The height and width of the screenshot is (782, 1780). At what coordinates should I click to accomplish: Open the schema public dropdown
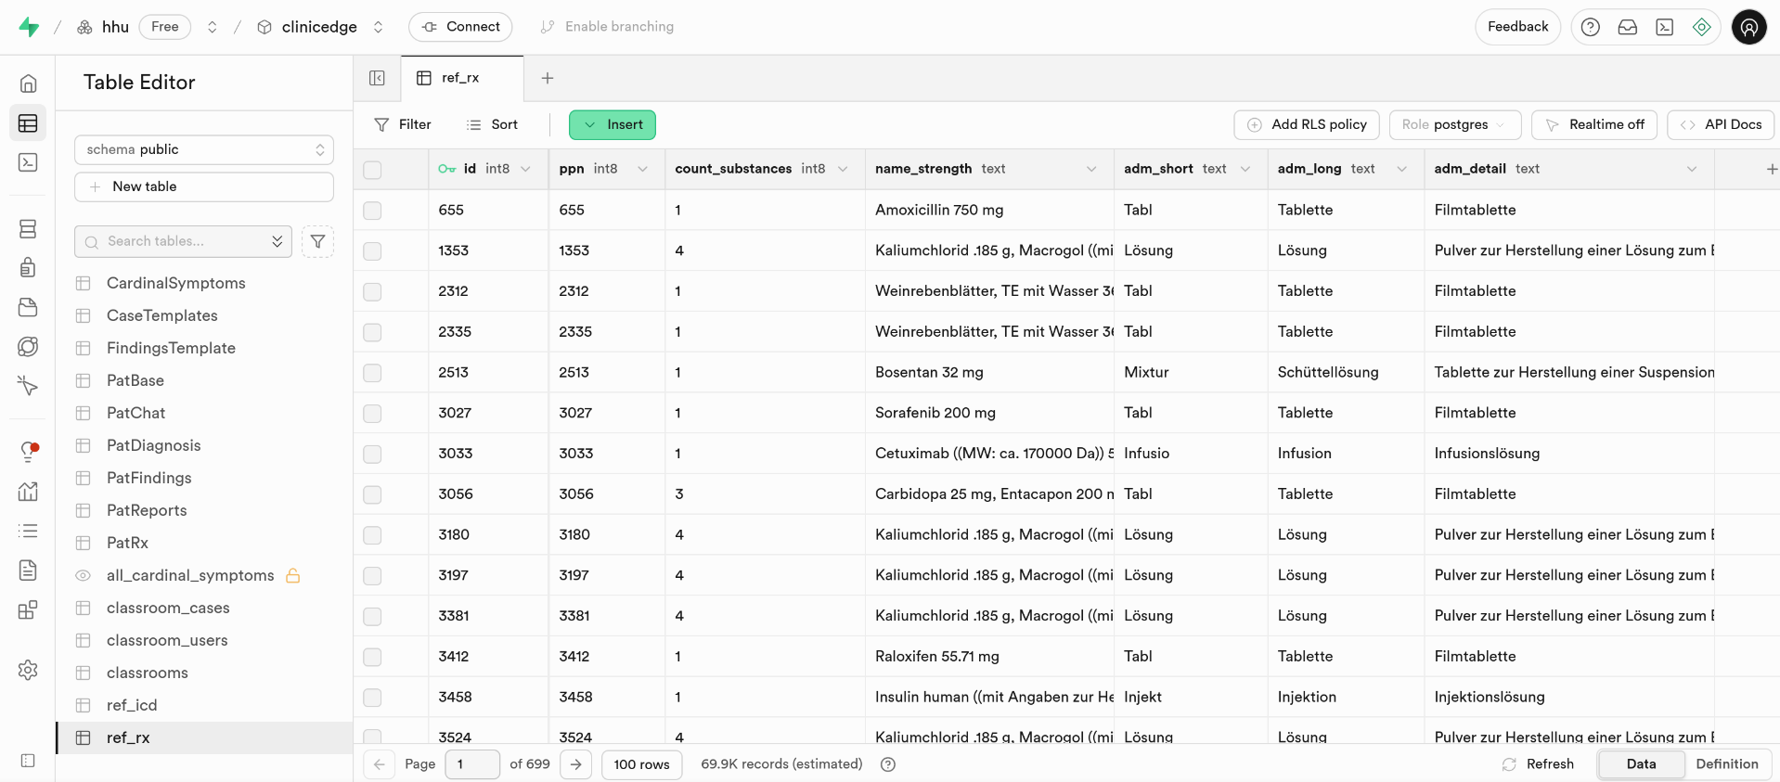pos(203,149)
